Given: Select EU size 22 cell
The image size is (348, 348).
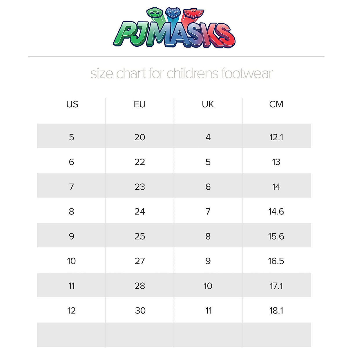Looking at the screenshot, I should [x=139, y=162].
